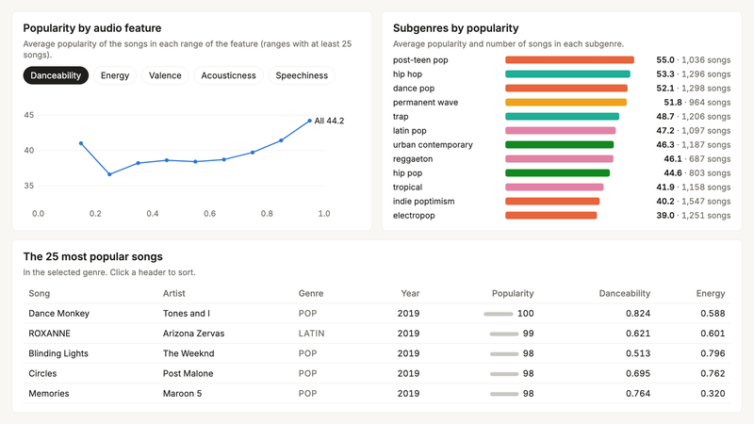This screenshot has width=754, height=424.
Task: Click the line chart's lowest data point
Action: [109, 174]
